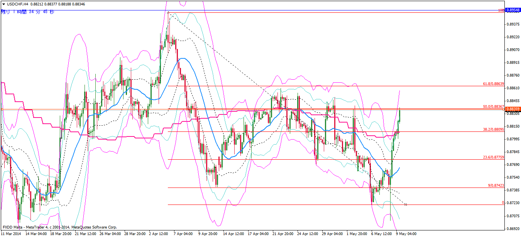Click the 0.89070 price scale label
Image resolution: width=521 pixels, height=237 pixels.
click(513, 50)
